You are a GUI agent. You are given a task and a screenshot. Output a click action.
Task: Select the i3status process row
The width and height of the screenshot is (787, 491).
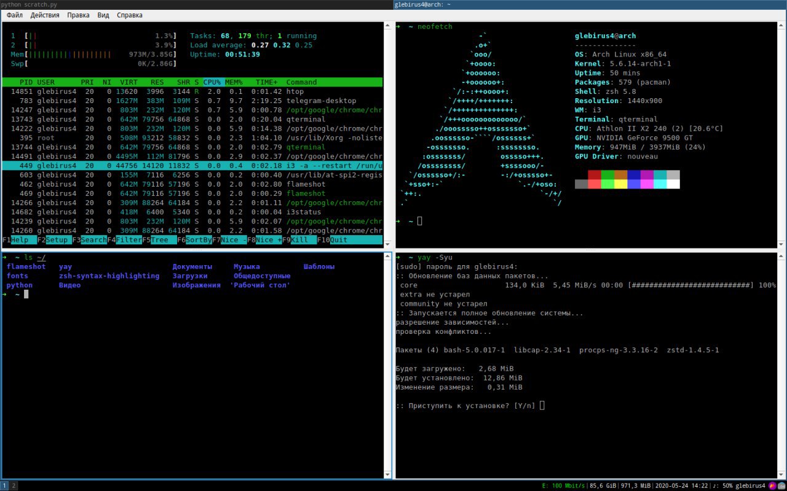(x=192, y=212)
